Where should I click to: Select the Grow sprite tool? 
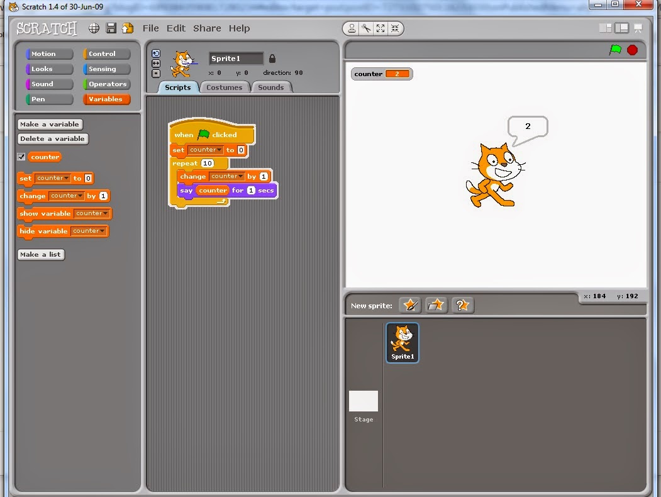coord(380,28)
